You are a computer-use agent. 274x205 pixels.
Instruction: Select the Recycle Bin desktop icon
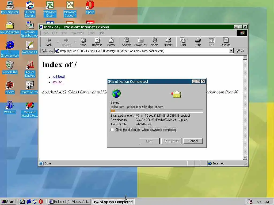click(x=10, y=67)
